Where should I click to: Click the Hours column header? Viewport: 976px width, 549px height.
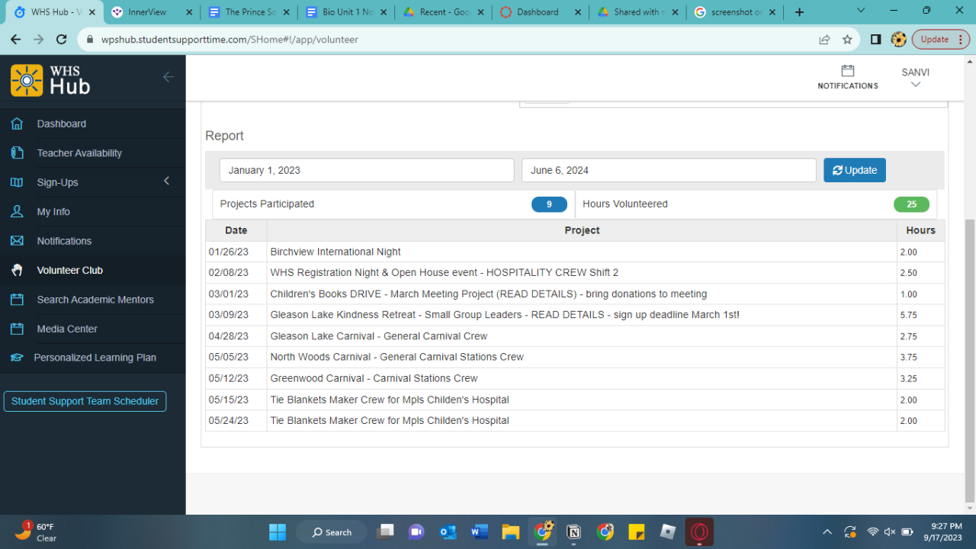920,230
